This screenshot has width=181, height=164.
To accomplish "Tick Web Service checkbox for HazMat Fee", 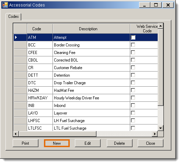I will click(x=133, y=90).
